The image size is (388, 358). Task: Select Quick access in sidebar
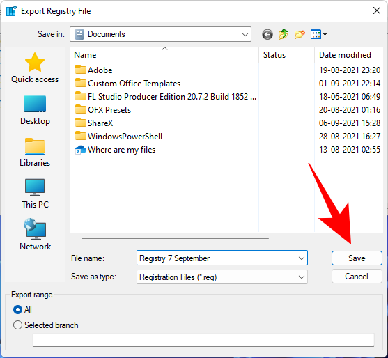(35, 68)
